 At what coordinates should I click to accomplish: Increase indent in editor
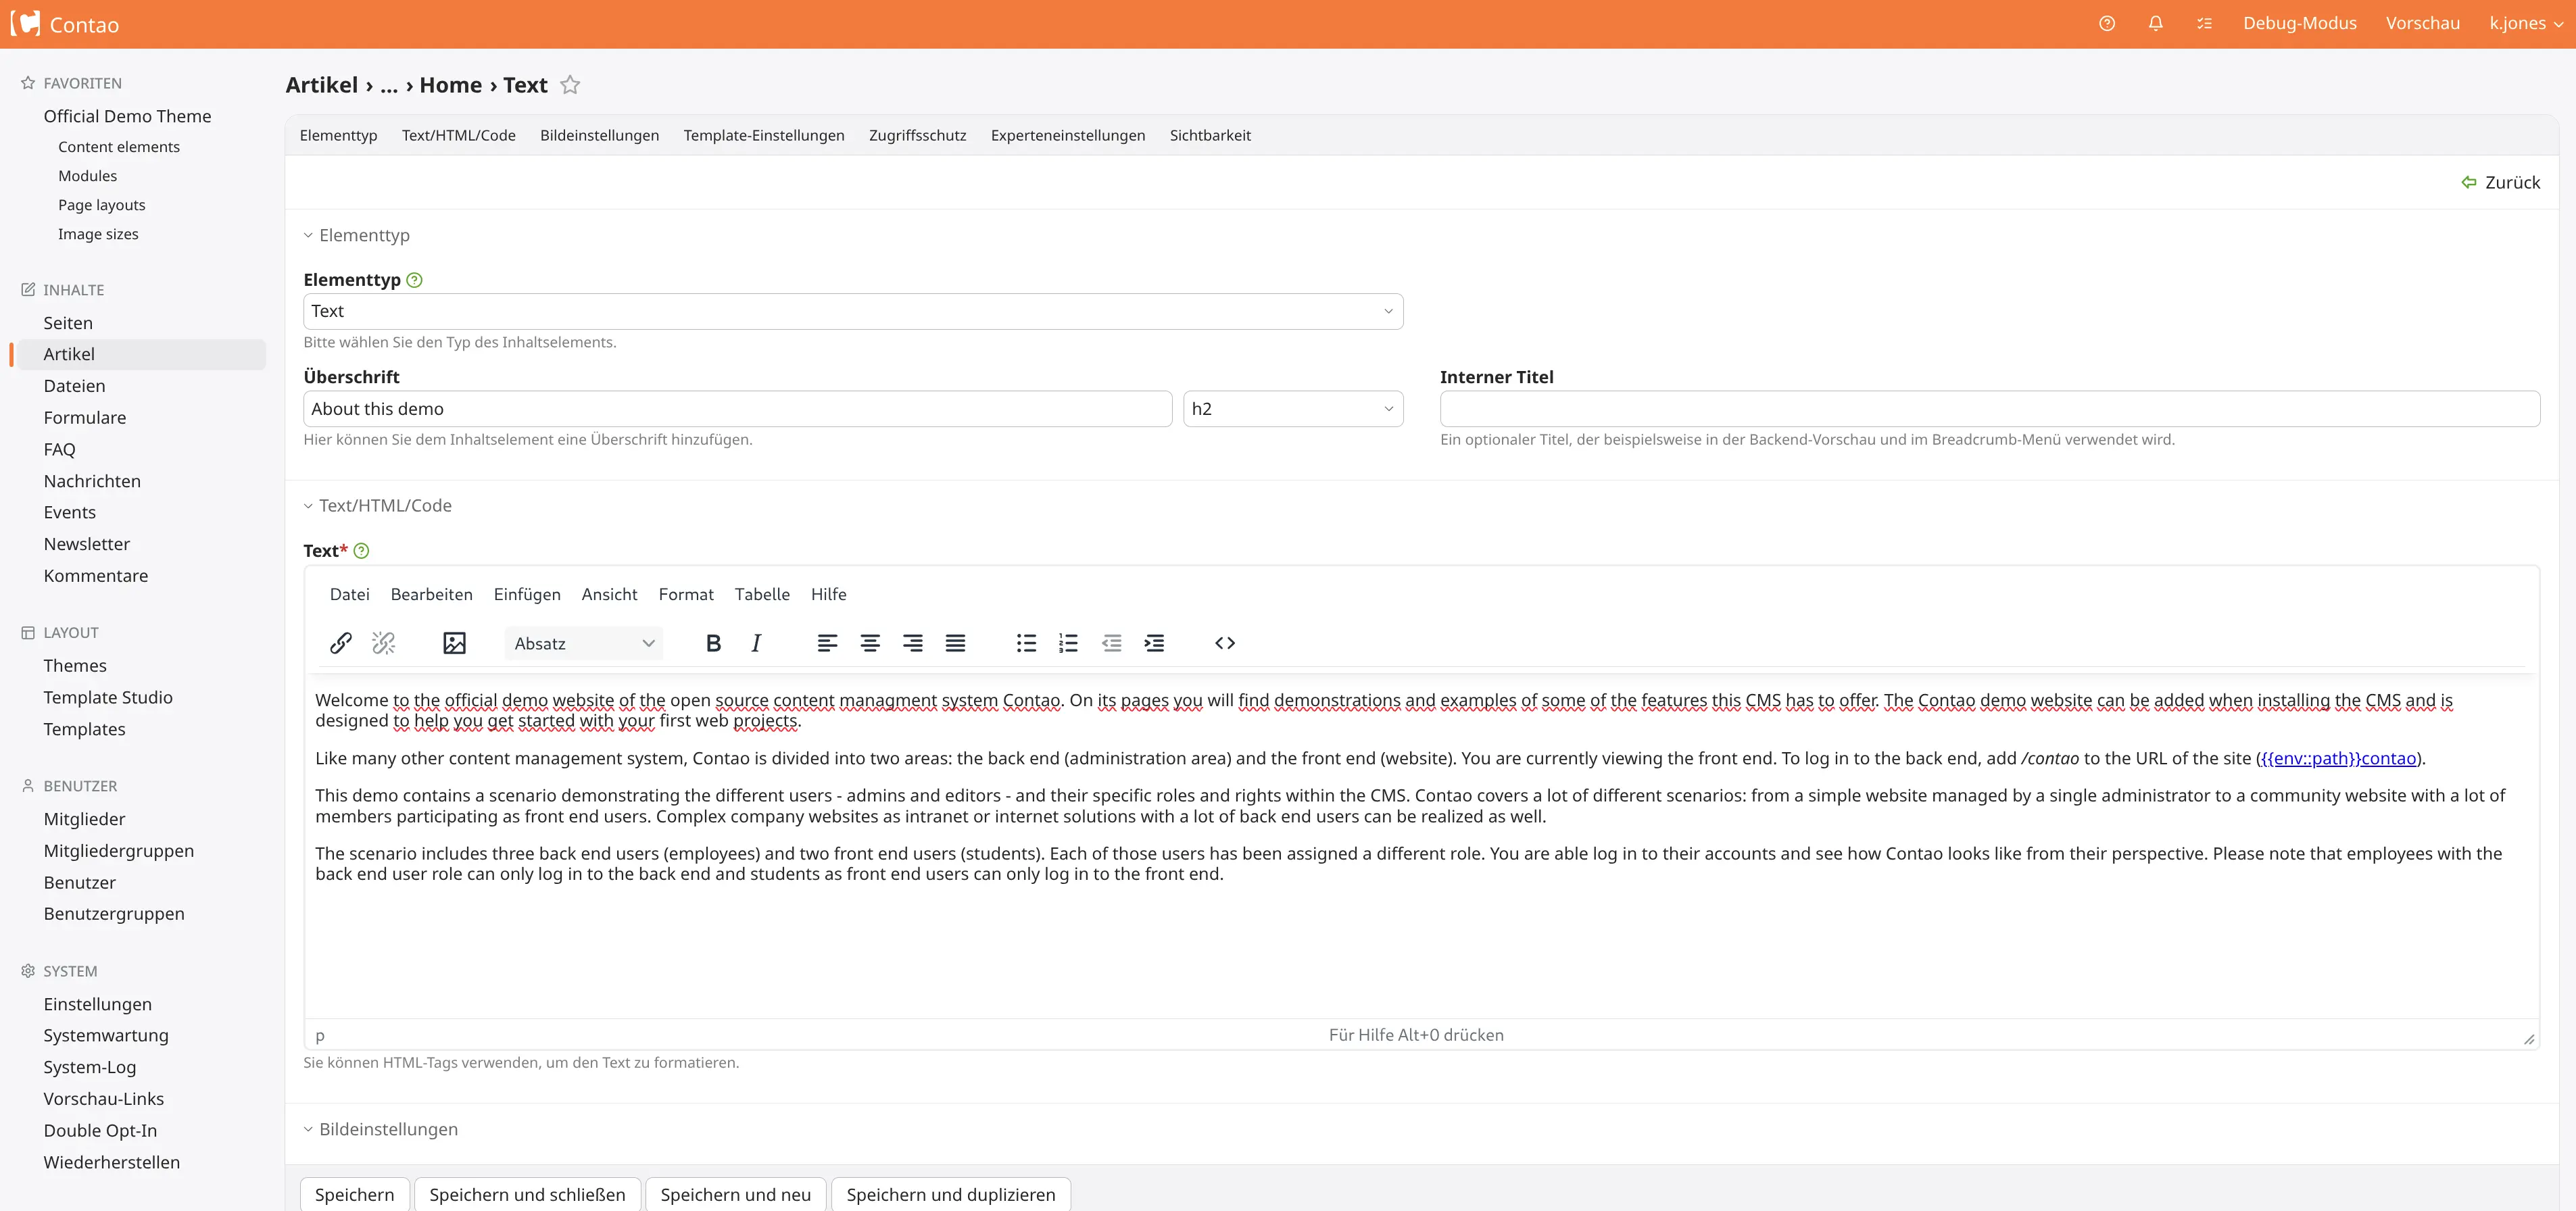[x=1155, y=643]
